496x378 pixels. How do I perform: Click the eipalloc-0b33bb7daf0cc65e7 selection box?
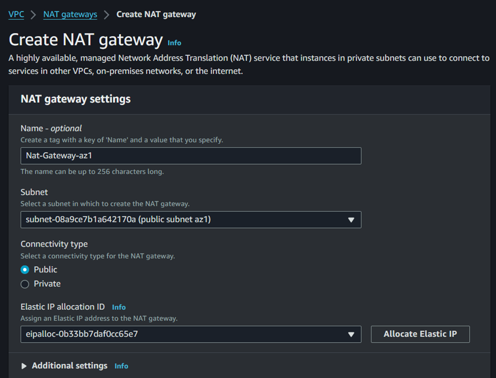click(190, 334)
